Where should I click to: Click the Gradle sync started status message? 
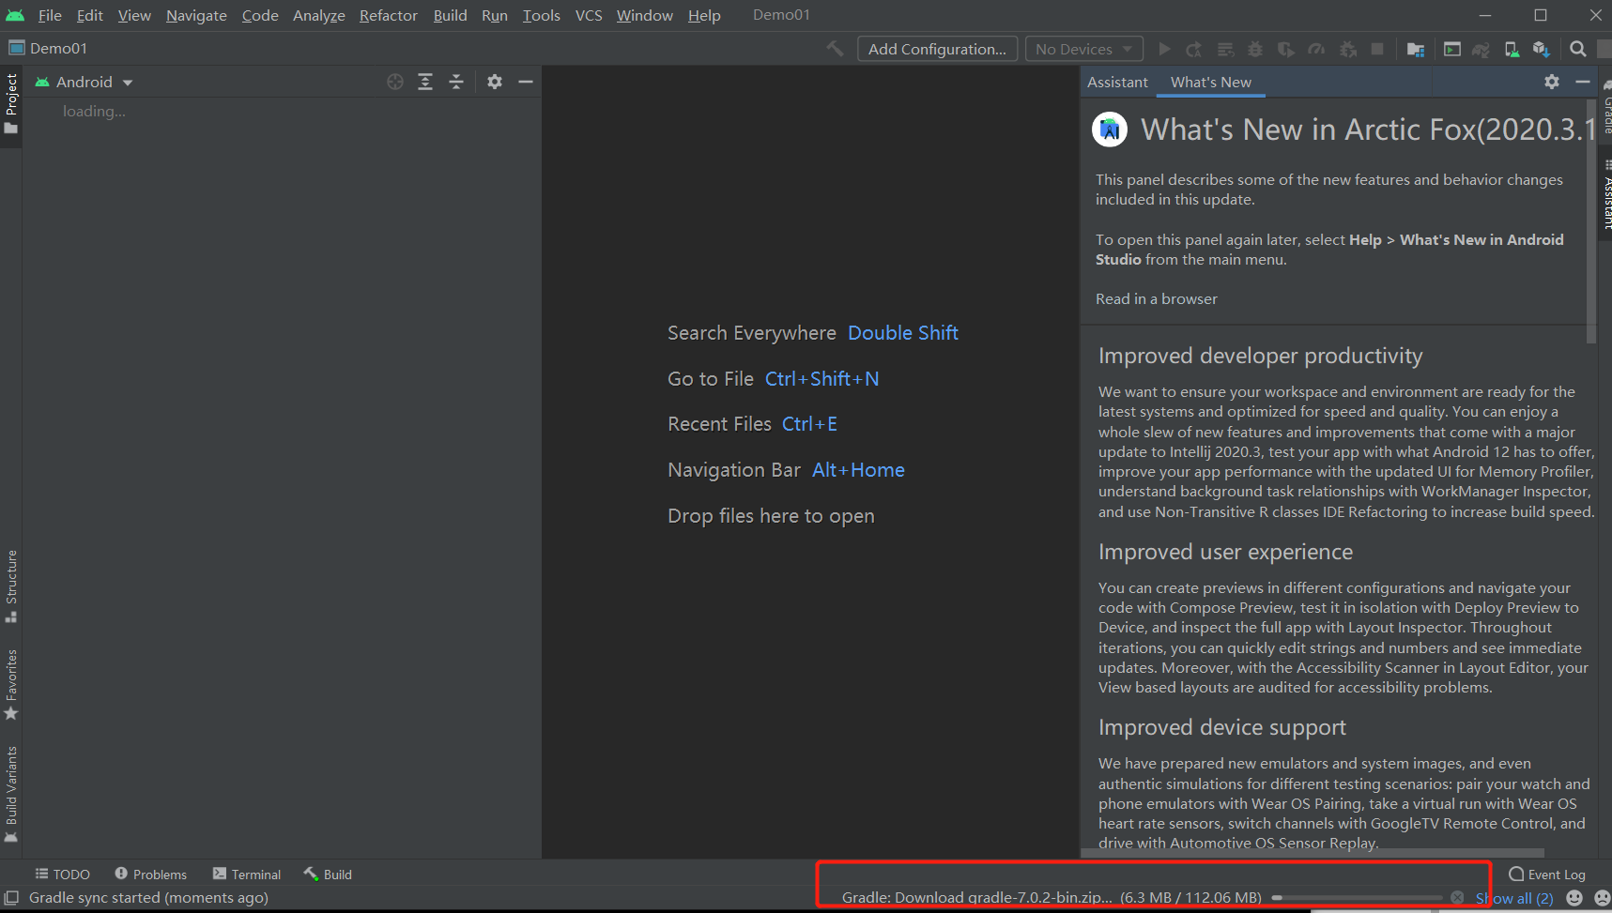[148, 898]
